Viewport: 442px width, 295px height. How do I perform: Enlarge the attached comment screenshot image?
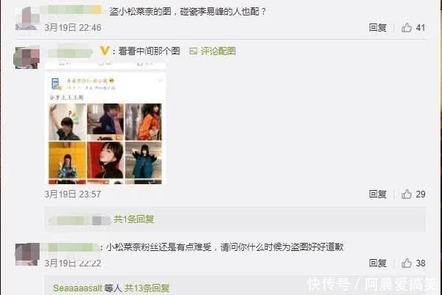[x=105, y=123]
